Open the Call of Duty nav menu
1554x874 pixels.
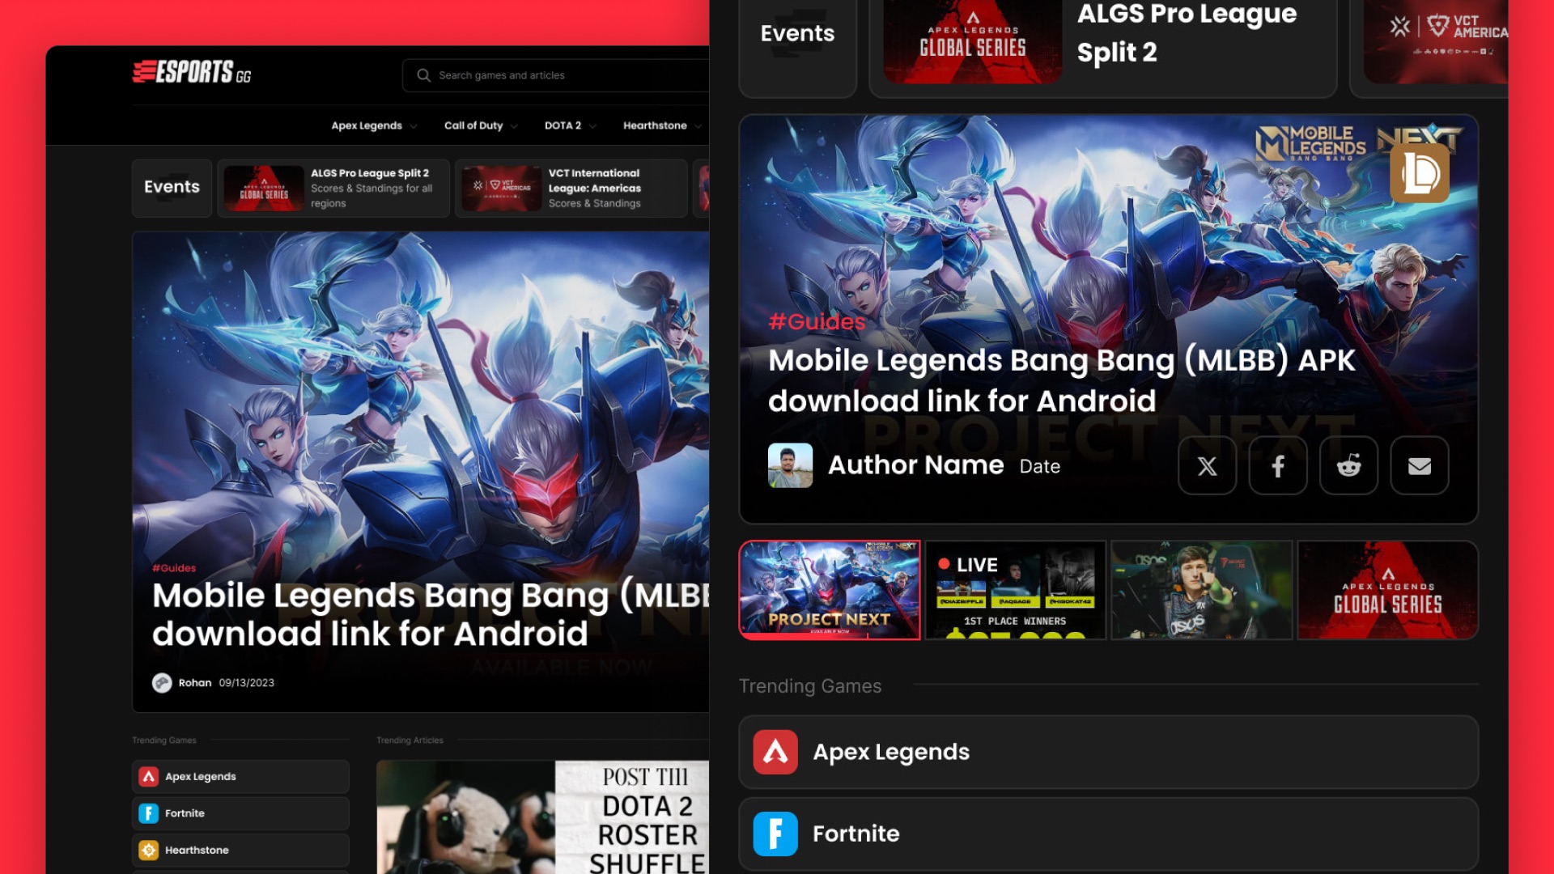(473, 125)
